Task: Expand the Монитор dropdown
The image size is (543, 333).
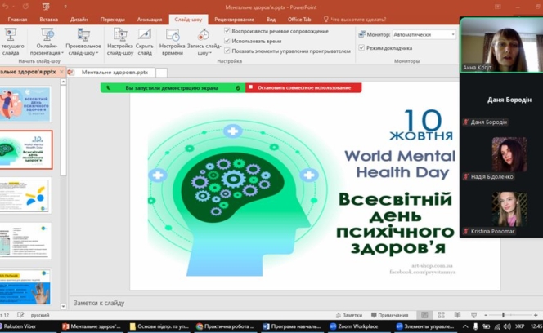Action: coord(452,35)
